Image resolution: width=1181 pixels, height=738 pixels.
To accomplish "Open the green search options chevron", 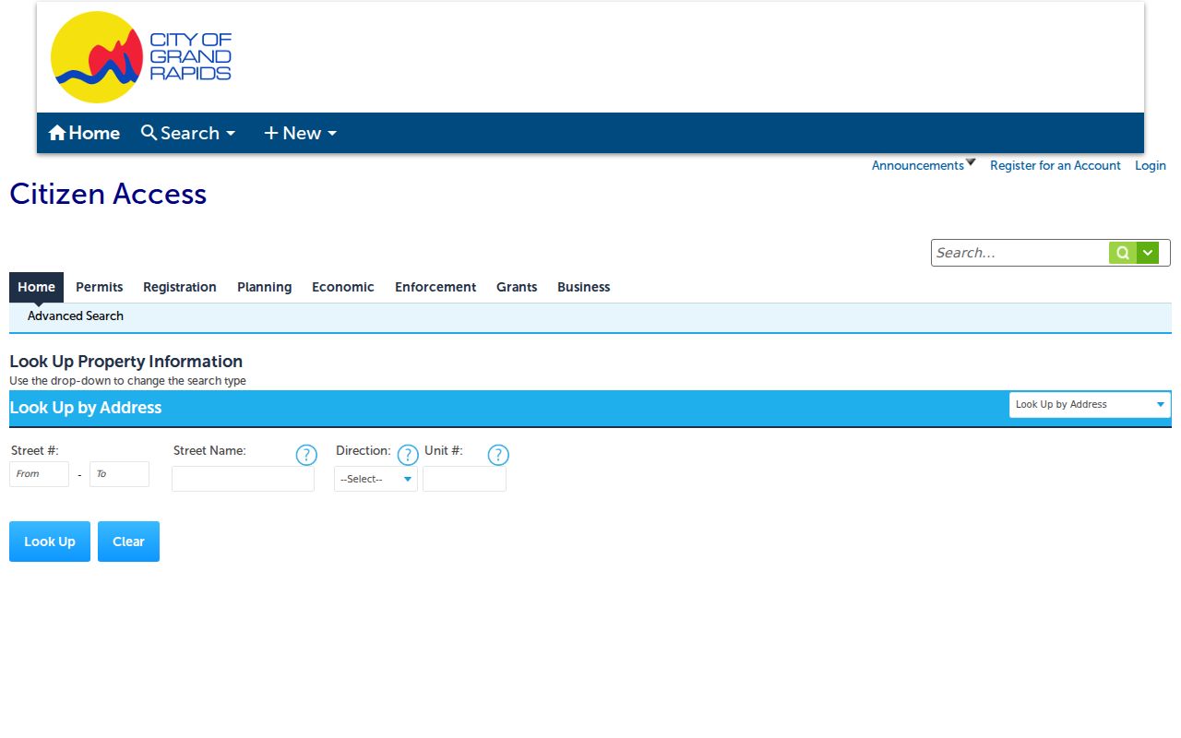I will [1147, 253].
